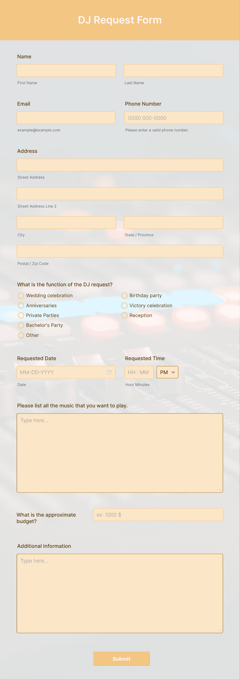Select Wedding celebration option
The height and width of the screenshot is (679, 240).
[21, 295]
